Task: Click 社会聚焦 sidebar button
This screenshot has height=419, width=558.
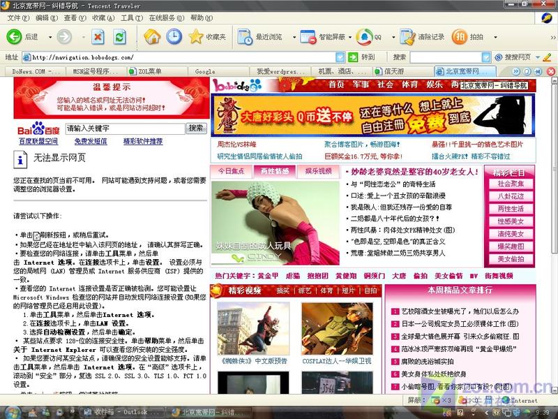Action: pyautogui.click(x=511, y=184)
